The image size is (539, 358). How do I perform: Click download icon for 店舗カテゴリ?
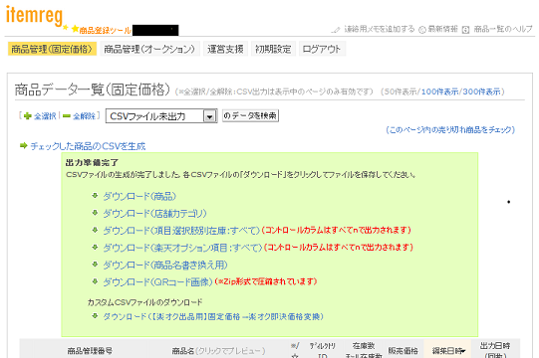pyautogui.click(x=96, y=213)
